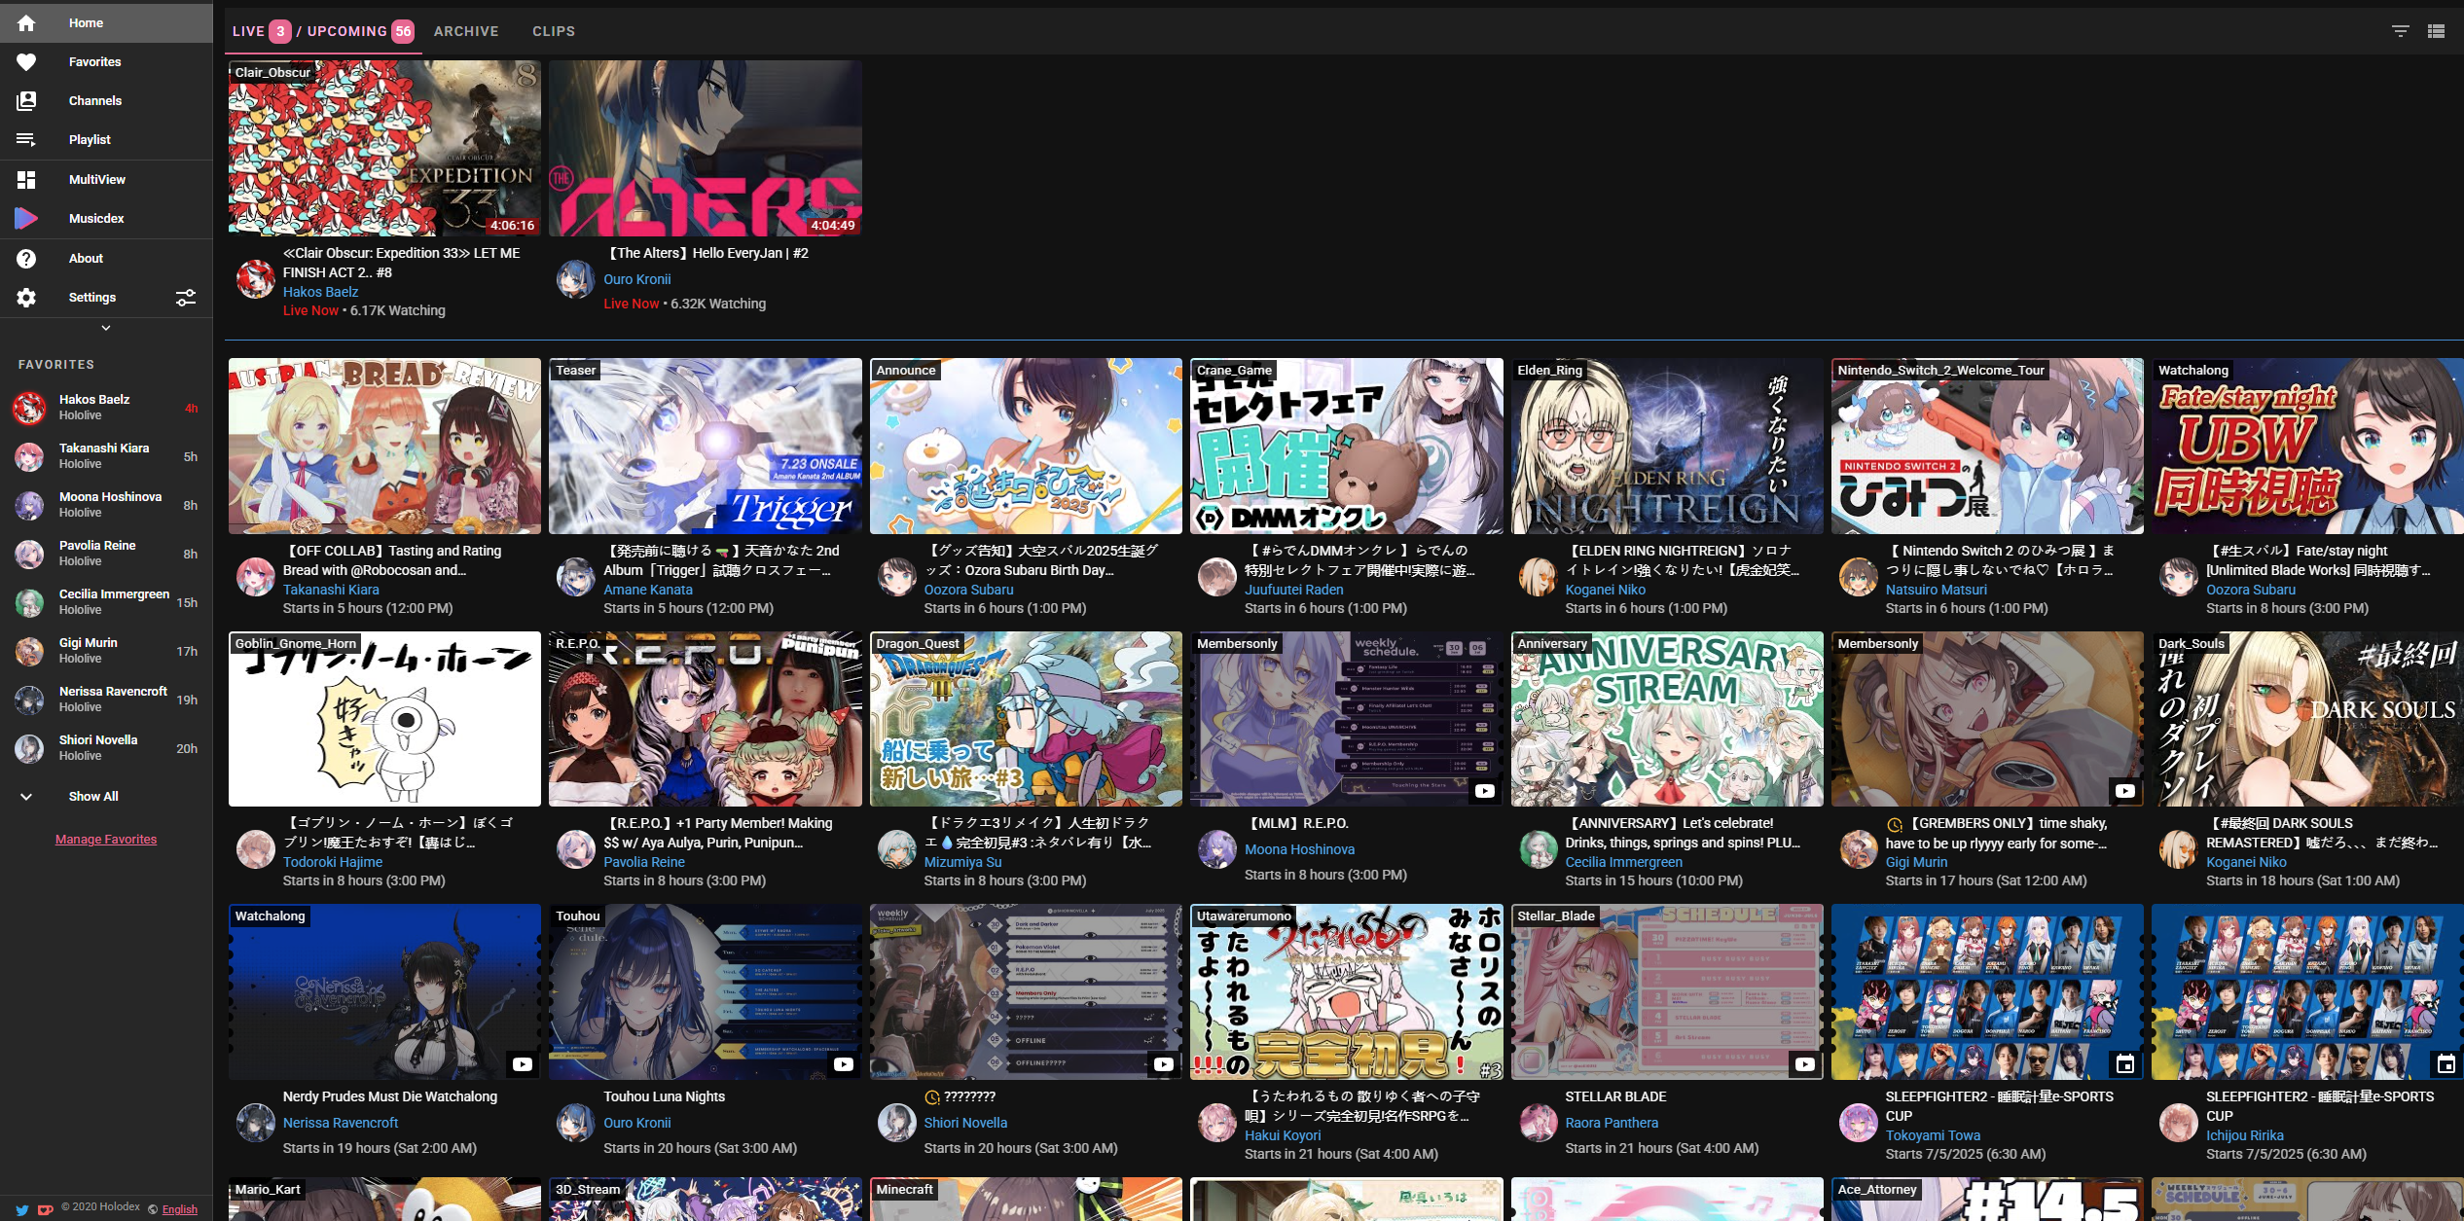Switch to the Archive tab
Image resolution: width=2464 pixels, height=1221 pixels.
click(466, 31)
